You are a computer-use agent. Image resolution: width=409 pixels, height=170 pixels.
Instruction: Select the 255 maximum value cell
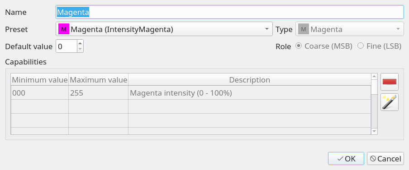tap(98, 92)
